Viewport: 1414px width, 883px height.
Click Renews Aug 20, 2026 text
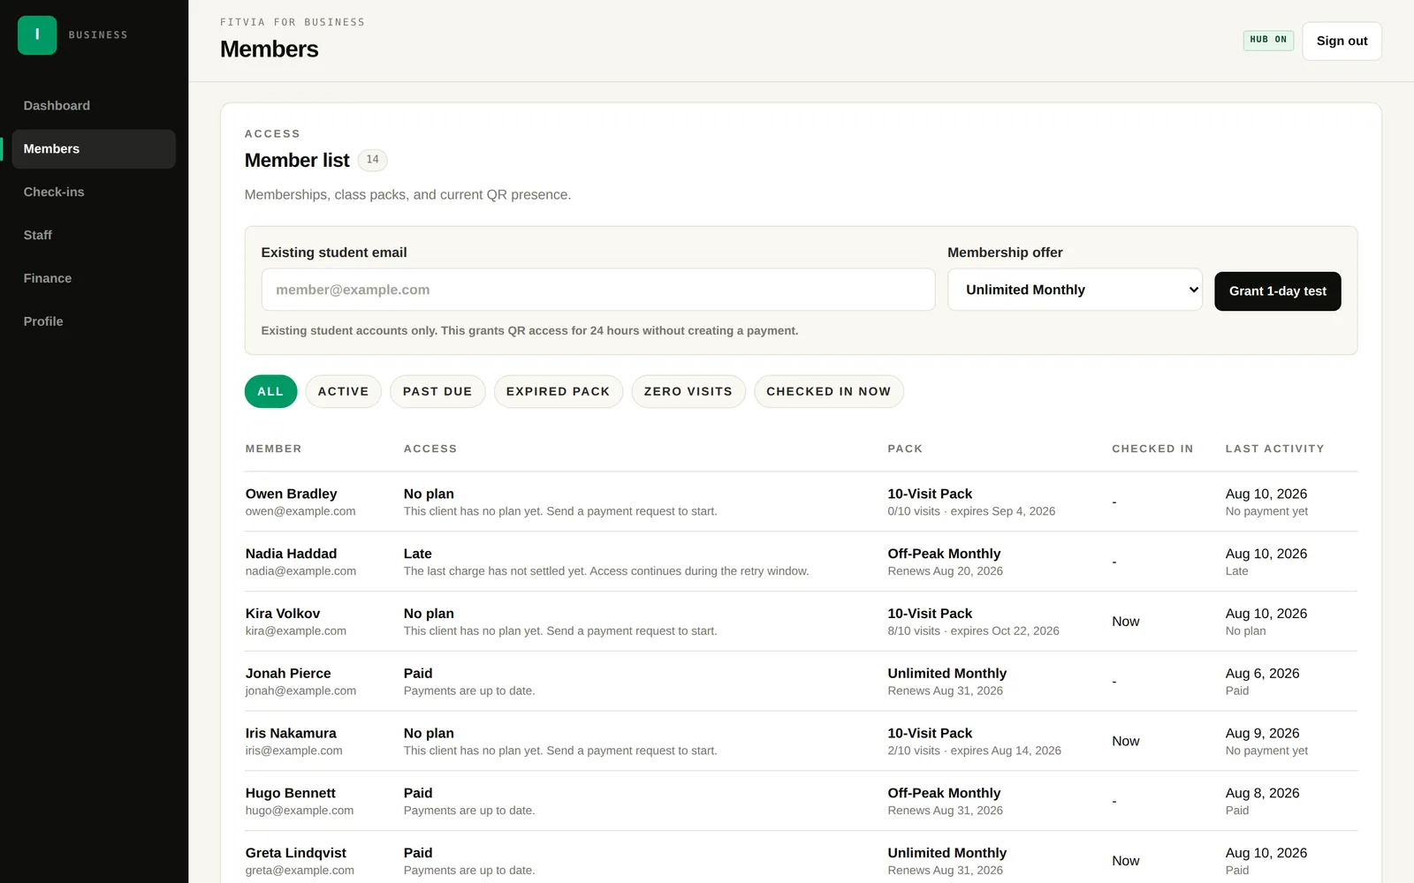(946, 571)
